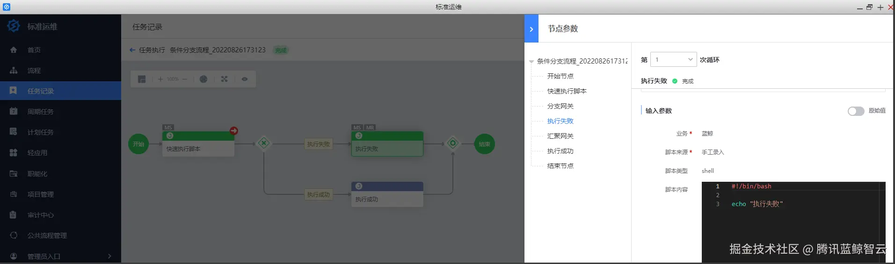Select the 快速执行脚本 node on canvas
This screenshot has width=895, height=264.
[x=198, y=144]
